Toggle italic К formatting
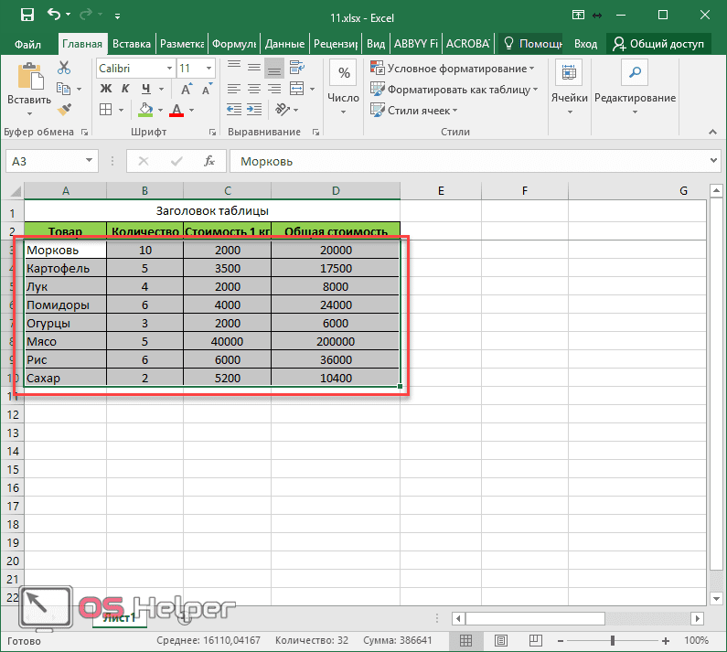Image resolution: width=727 pixels, height=652 pixels. [x=125, y=89]
